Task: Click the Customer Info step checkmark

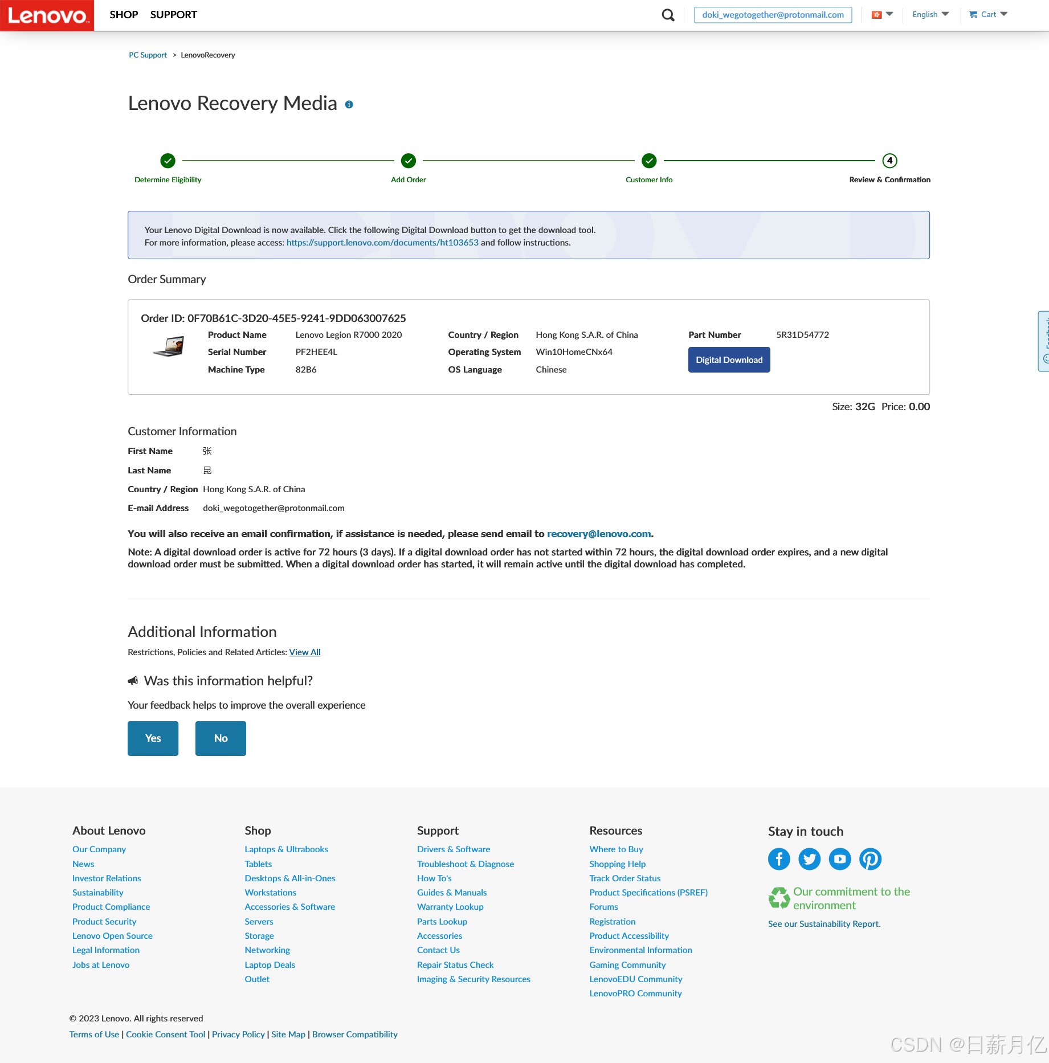Action: pos(649,161)
